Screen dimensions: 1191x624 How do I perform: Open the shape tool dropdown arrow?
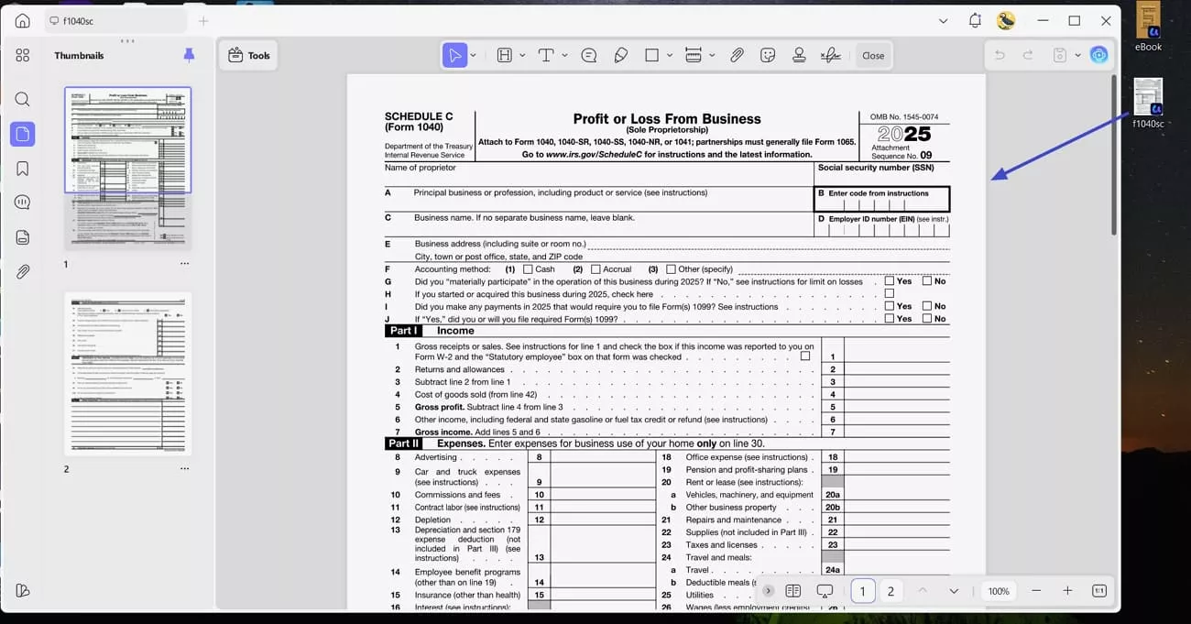coord(669,55)
